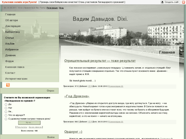
Task: Click the 'Создать сайт' button
Action: [x=170, y=2]
